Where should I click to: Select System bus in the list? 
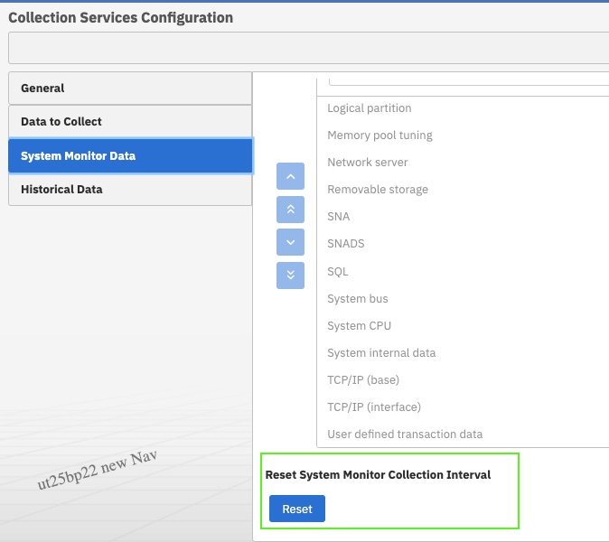click(x=358, y=299)
